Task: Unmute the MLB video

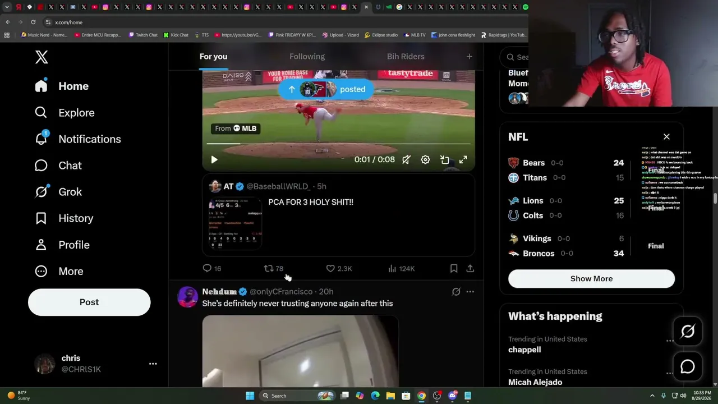Action: pos(406,160)
